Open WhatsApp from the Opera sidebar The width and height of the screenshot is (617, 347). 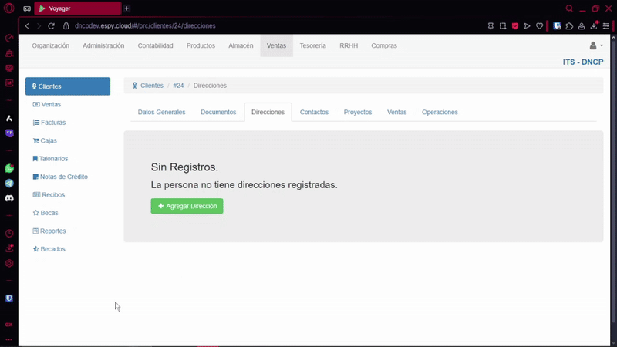coord(9,168)
